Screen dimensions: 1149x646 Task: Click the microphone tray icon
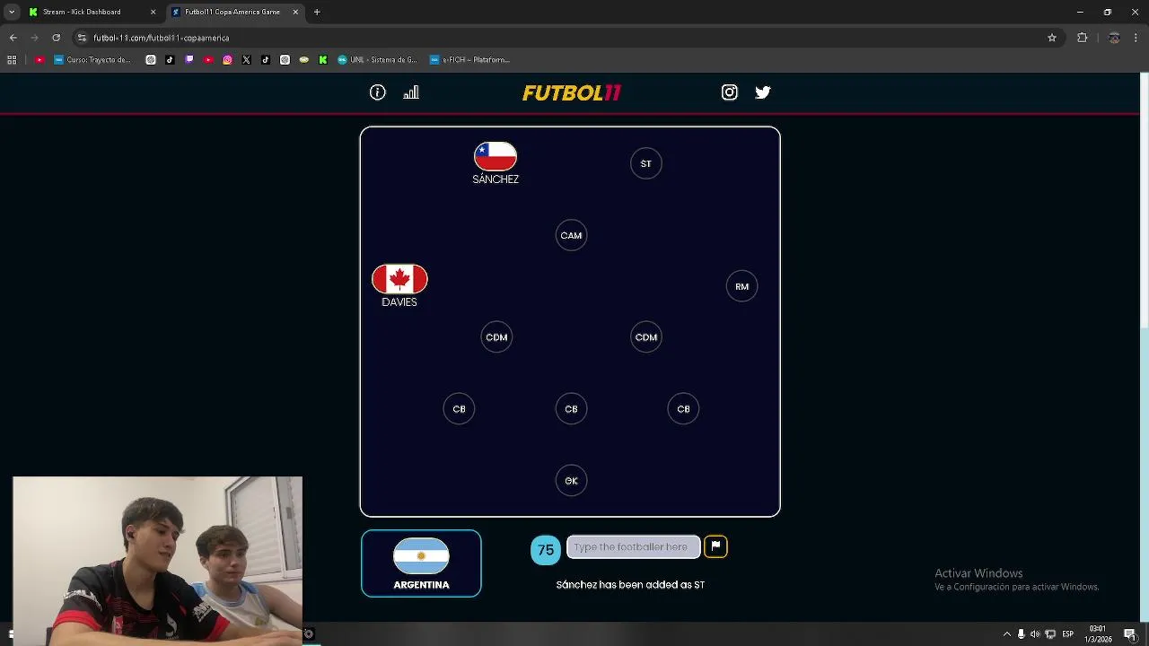[x=1021, y=634]
